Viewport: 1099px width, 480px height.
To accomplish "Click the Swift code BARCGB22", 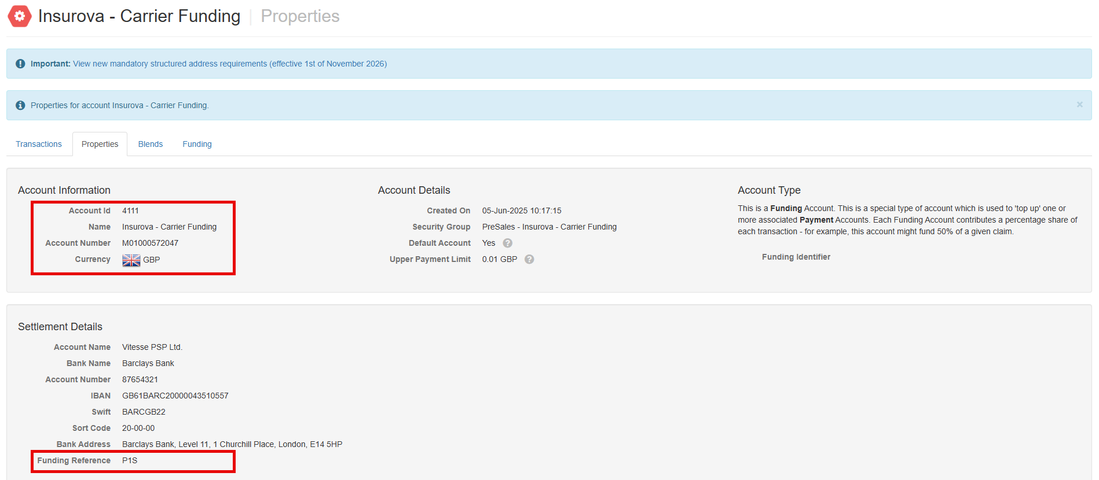I will tap(144, 412).
